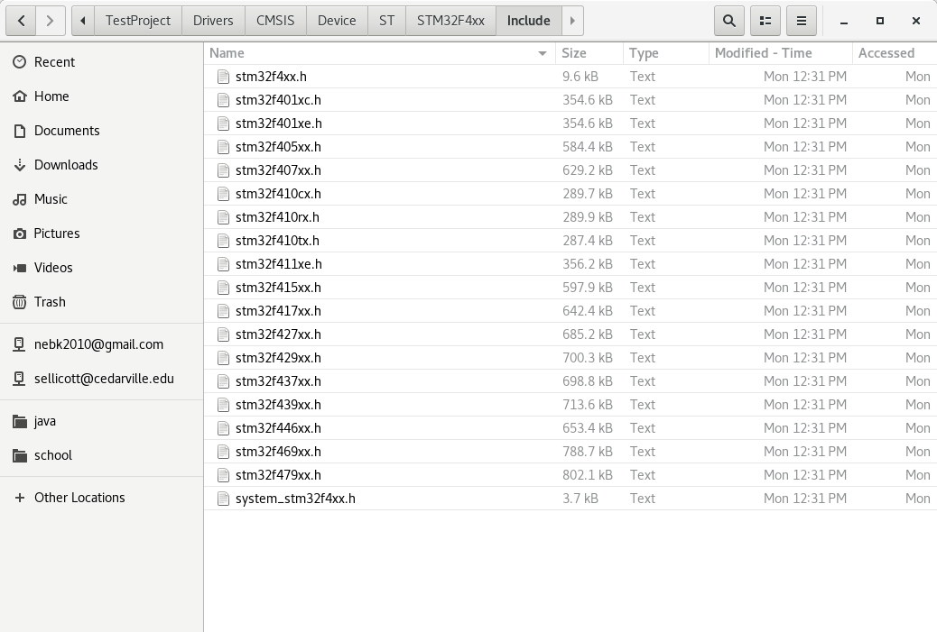Go to the Home folder
937x632 pixels.
click(x=102, y=96)
